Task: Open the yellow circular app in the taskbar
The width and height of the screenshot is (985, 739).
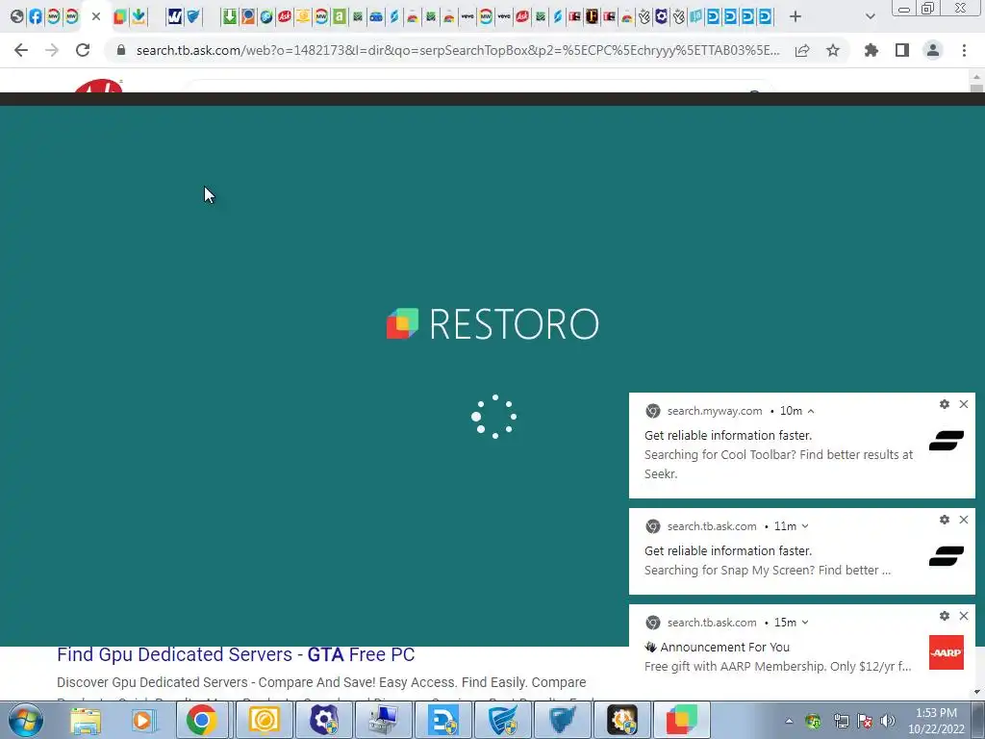Action: pyautogui.click(x=264, y=720)
